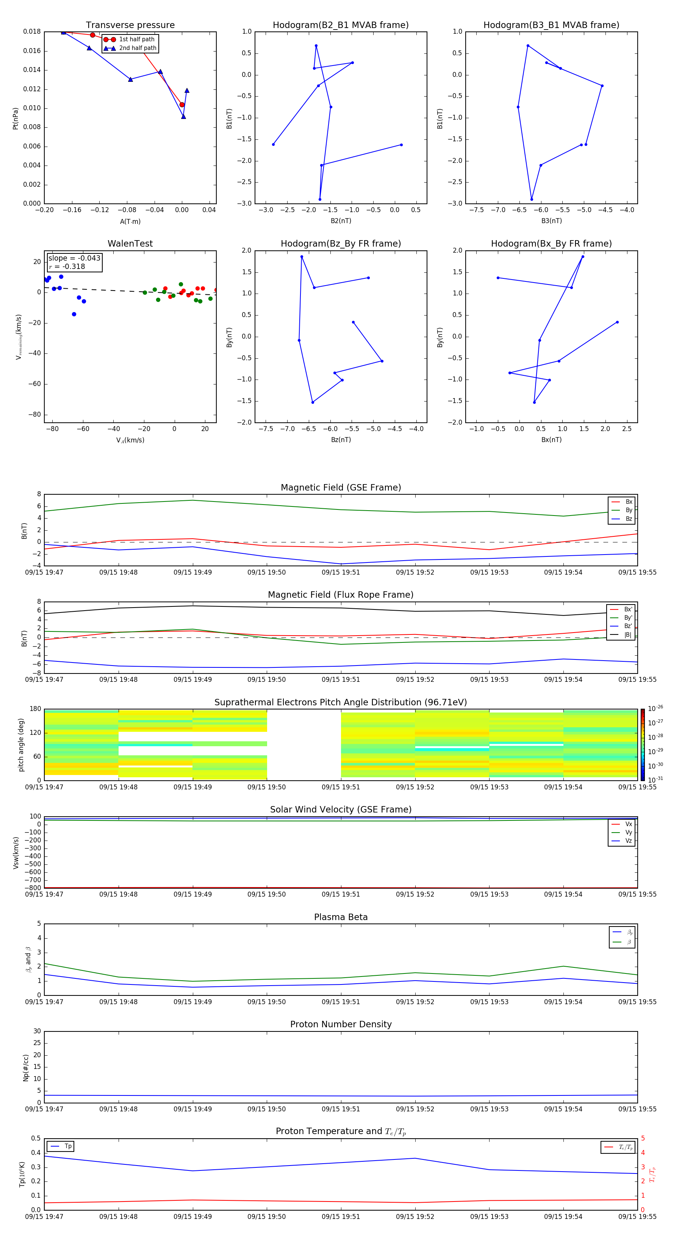This screenshot has width=682, height=1250.
Task: Select the "Hodogram(B3_B1 MVAB frame)" title
Action: click(x=551, y=25)
